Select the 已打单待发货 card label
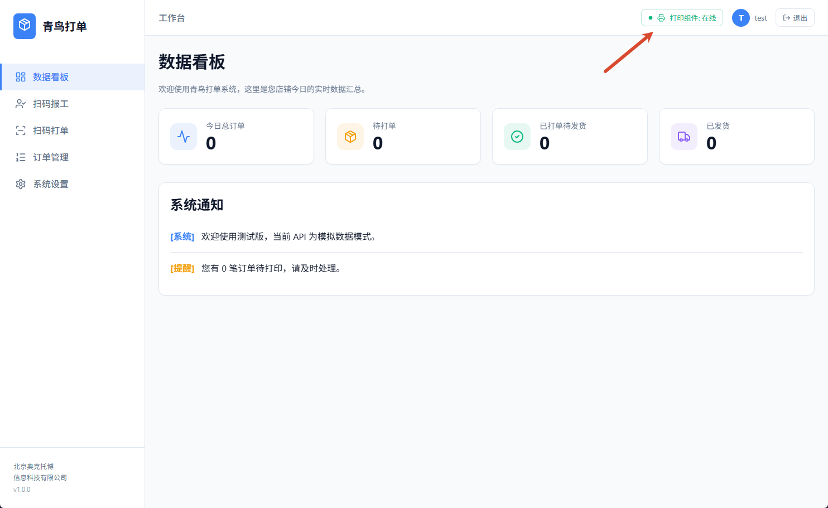828x508 pixels. [563, 126]
